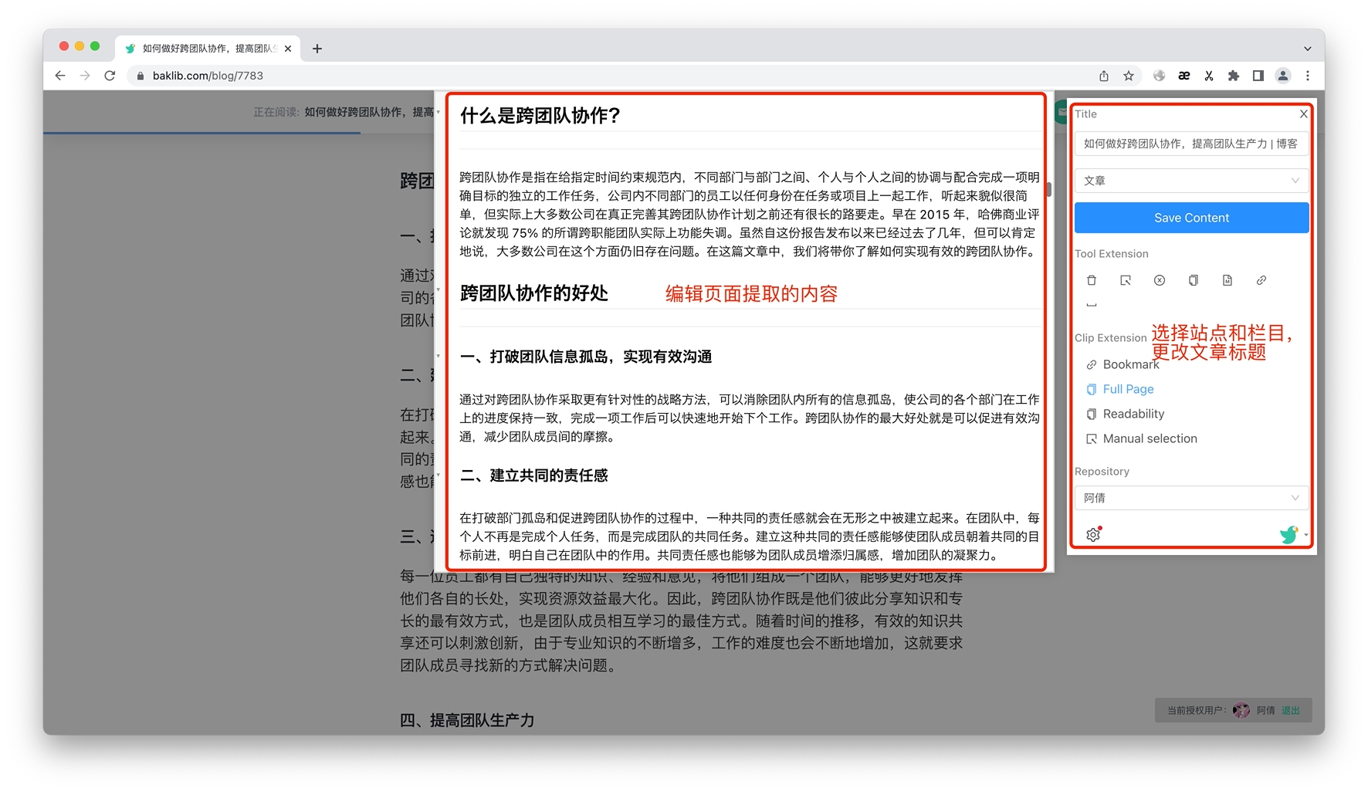Viewport: 1368px width, 792px height.
Task: Choose the Readability clip mode
Action: click(1125, 414)
